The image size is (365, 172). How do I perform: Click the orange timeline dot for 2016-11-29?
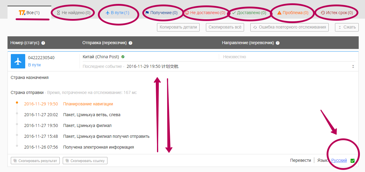(x=17, y=103)
